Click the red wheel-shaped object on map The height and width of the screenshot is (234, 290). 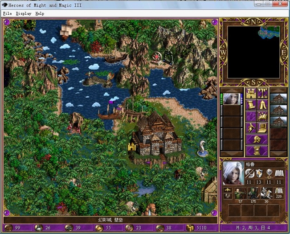[x=157, y=57]
